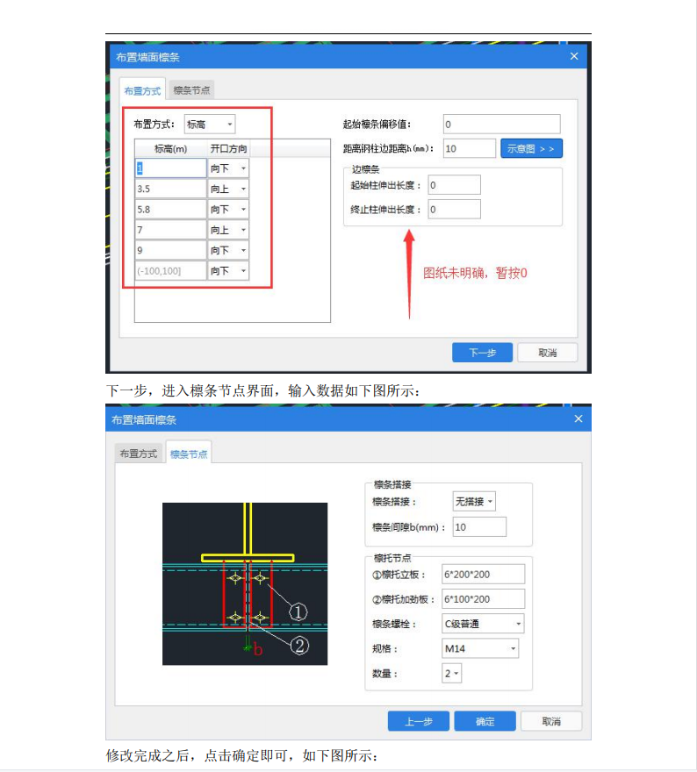697x772 pixels.
Task: Open direction dropdown in (-100,100] row
Action: (x=228, y=271)
